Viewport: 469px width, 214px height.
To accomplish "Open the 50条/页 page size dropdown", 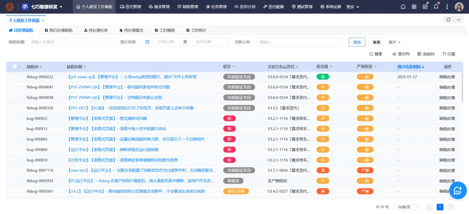I will [x=409, y=207].
